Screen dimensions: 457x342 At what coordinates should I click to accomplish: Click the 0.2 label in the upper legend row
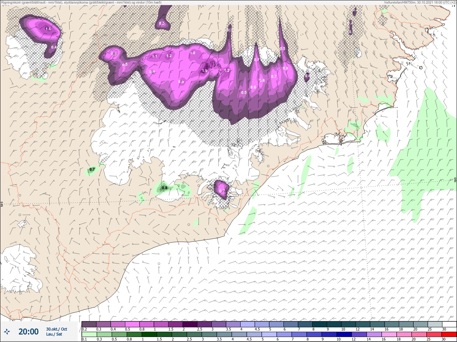84,329
